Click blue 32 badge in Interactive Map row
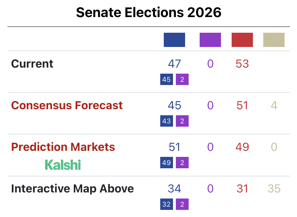Viewport: 297px width, 217px height. (x=166, y=204)
